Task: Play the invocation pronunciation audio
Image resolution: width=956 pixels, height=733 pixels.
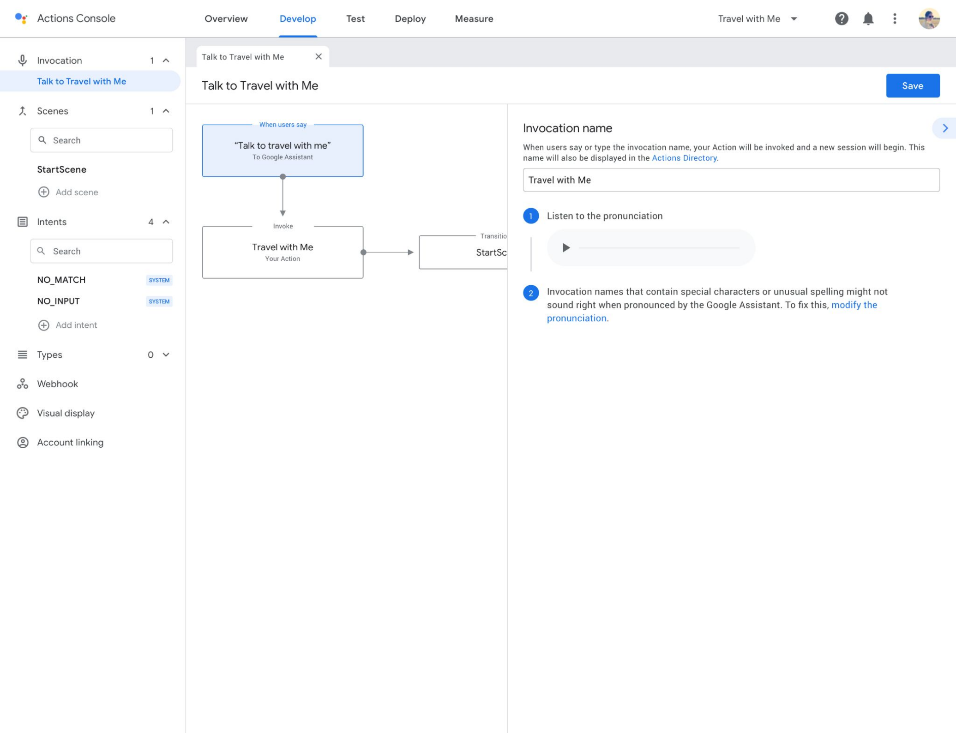Action: coord(565,247)
